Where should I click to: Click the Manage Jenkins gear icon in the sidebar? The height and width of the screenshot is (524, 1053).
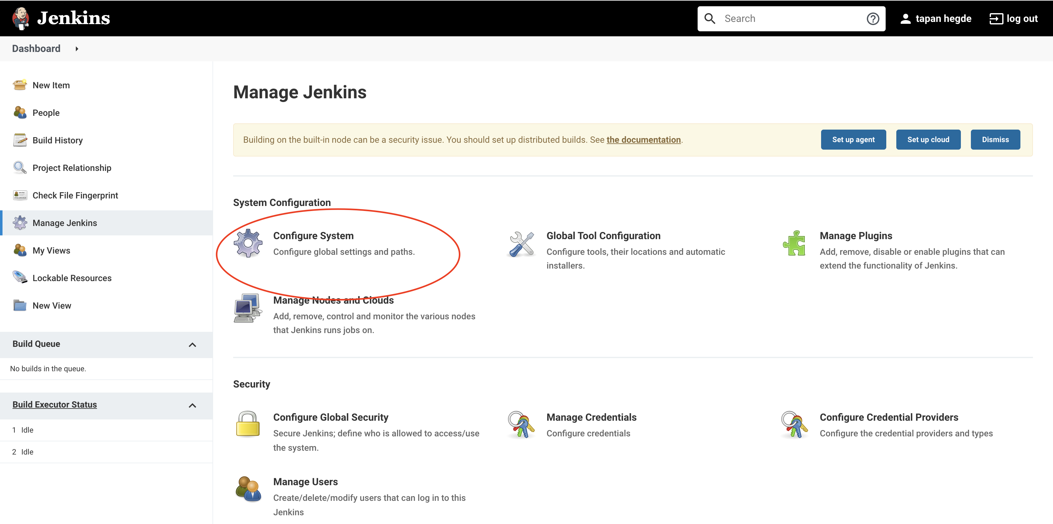pos(20,223)
